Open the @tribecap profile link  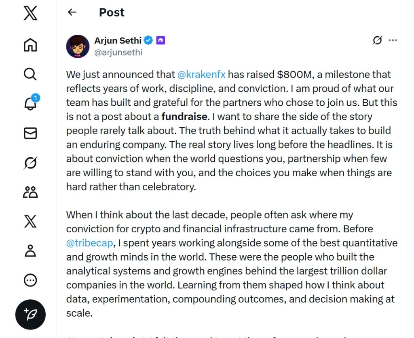89,243
